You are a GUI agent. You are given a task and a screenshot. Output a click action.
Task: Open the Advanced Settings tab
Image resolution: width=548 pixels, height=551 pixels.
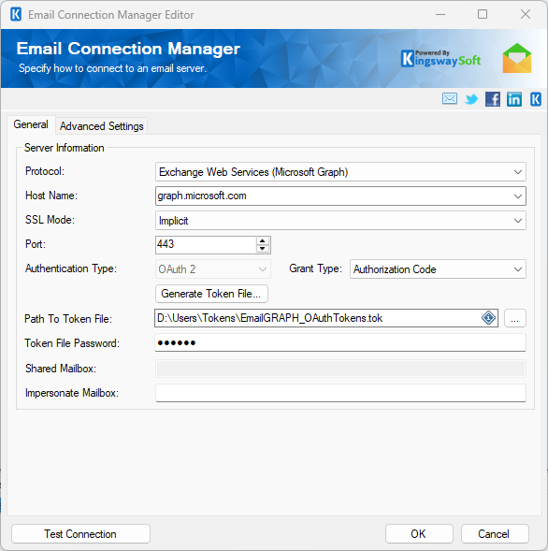(102, 126)
